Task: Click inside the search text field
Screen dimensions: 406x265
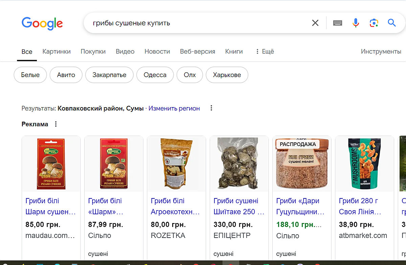Action: pyautogui.click(x=196, y=23)
